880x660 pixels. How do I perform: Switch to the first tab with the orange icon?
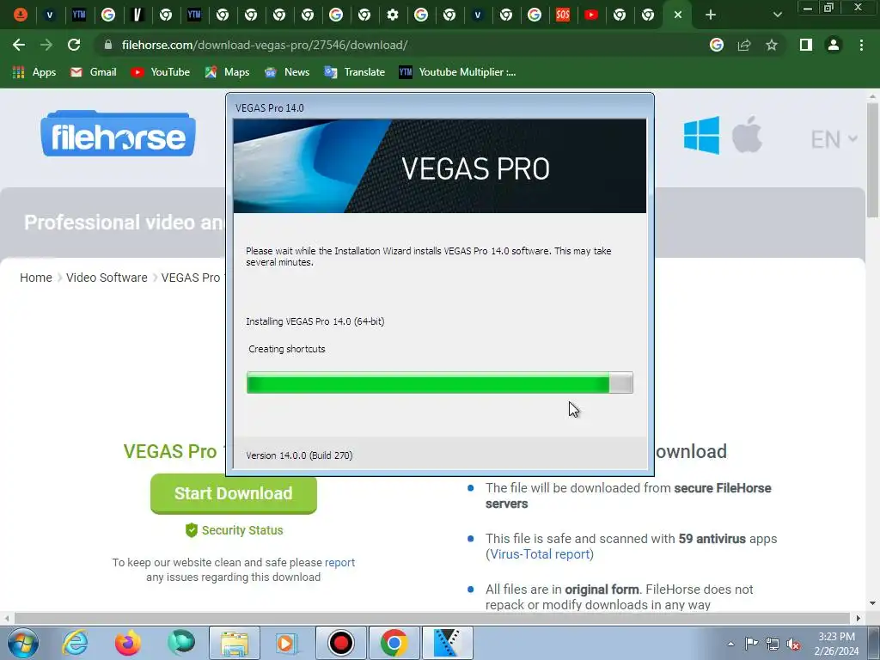[21, 15]
